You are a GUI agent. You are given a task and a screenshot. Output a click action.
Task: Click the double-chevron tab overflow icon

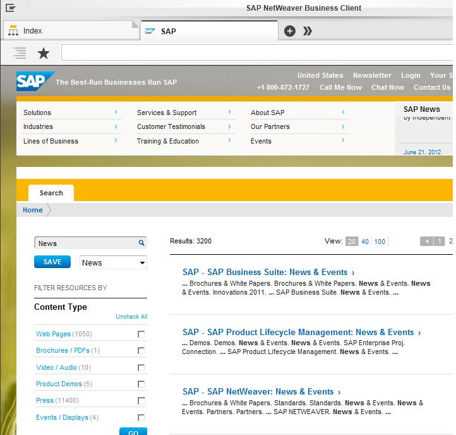point(308,31)
